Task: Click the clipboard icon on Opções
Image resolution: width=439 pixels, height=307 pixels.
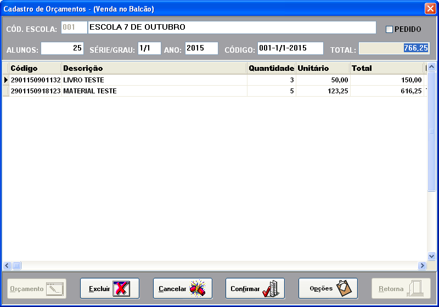Action: point(344,288)
